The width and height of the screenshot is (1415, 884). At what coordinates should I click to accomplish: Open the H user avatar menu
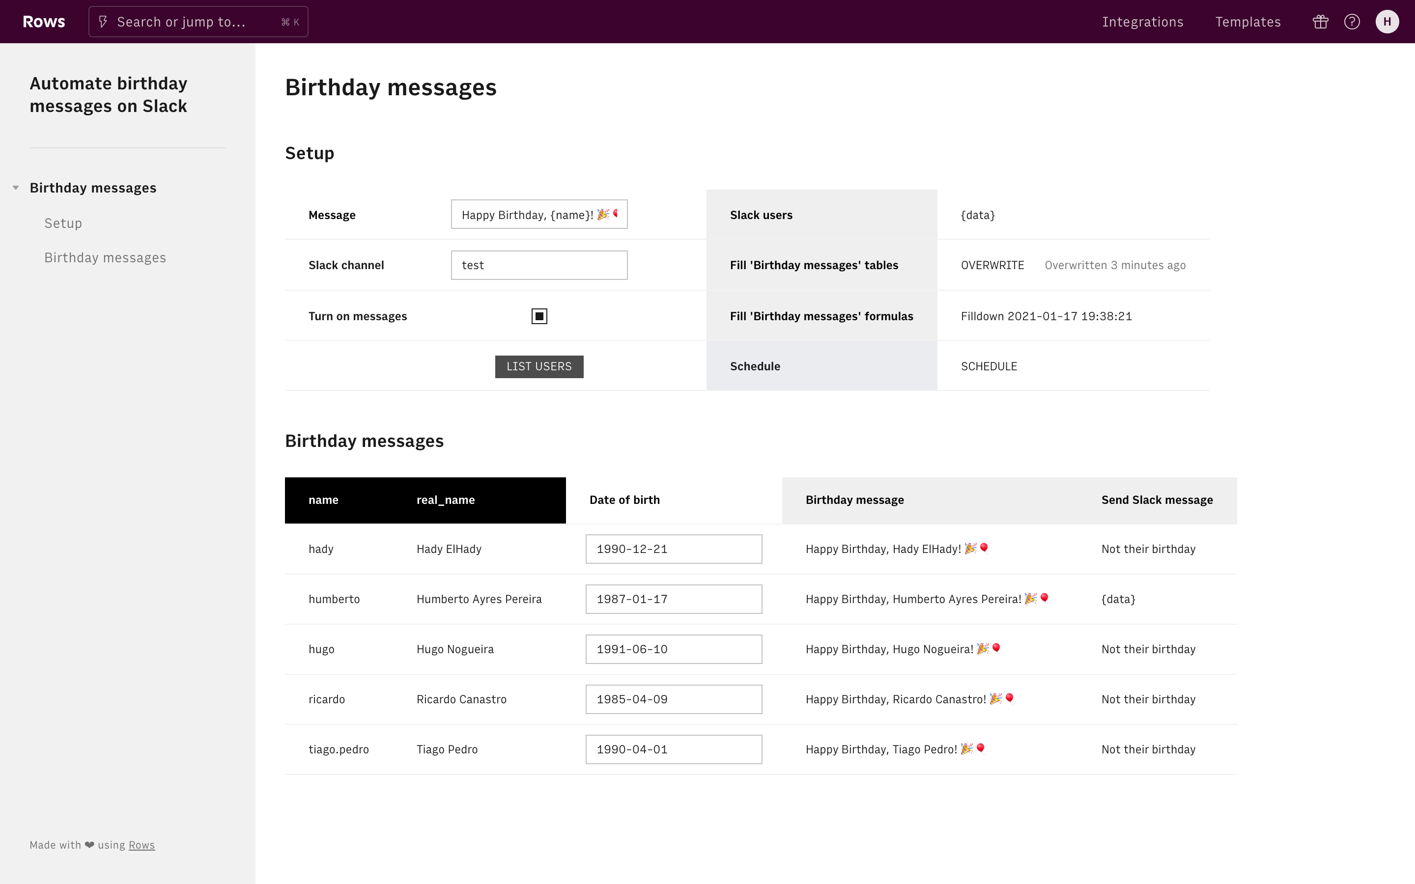1387,22
